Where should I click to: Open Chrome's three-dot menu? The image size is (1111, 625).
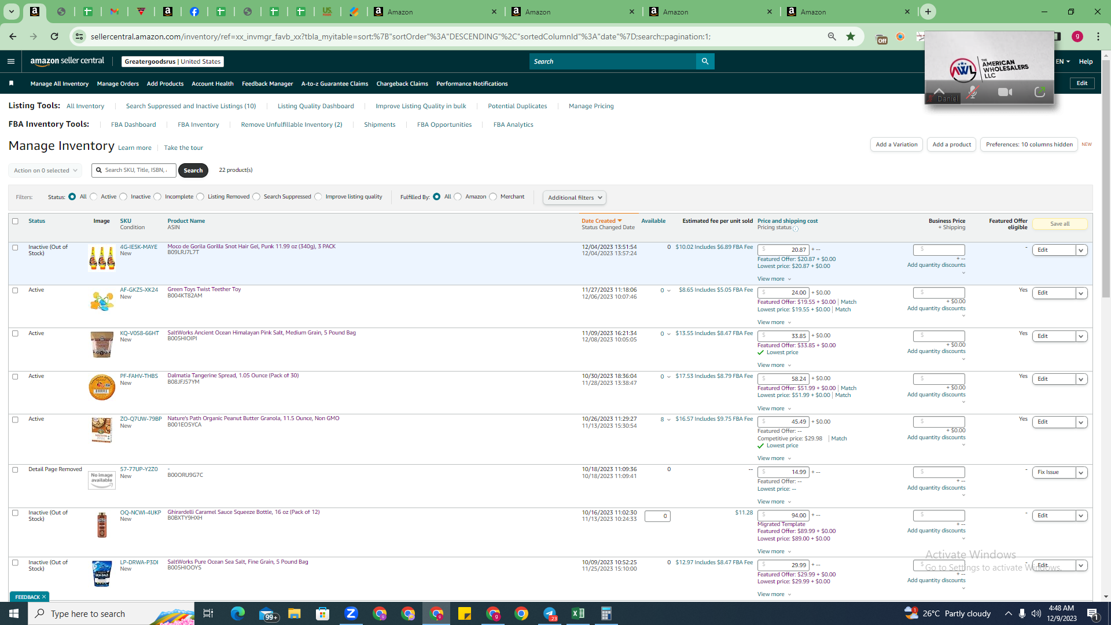tap(1098, 36)
